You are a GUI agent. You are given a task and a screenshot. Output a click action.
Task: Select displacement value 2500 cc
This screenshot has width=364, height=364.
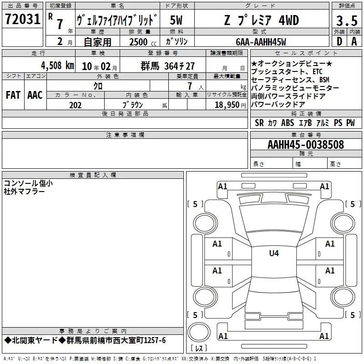tap(143, 42)
